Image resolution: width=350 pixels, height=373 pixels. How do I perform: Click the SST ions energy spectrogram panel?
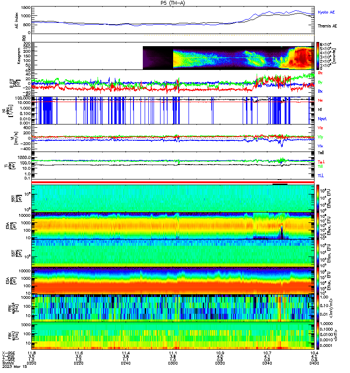[x=173, y=198]
